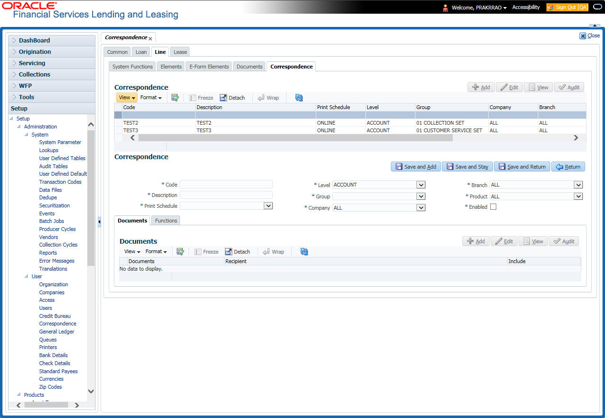
Task: Click the collapse arrow above the Close button
Action: (595, 26)
